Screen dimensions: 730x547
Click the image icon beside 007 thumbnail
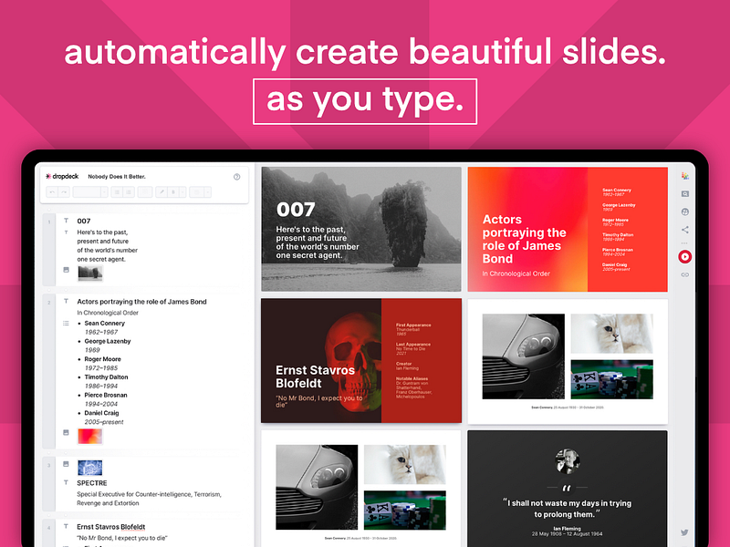coord(66,270)
